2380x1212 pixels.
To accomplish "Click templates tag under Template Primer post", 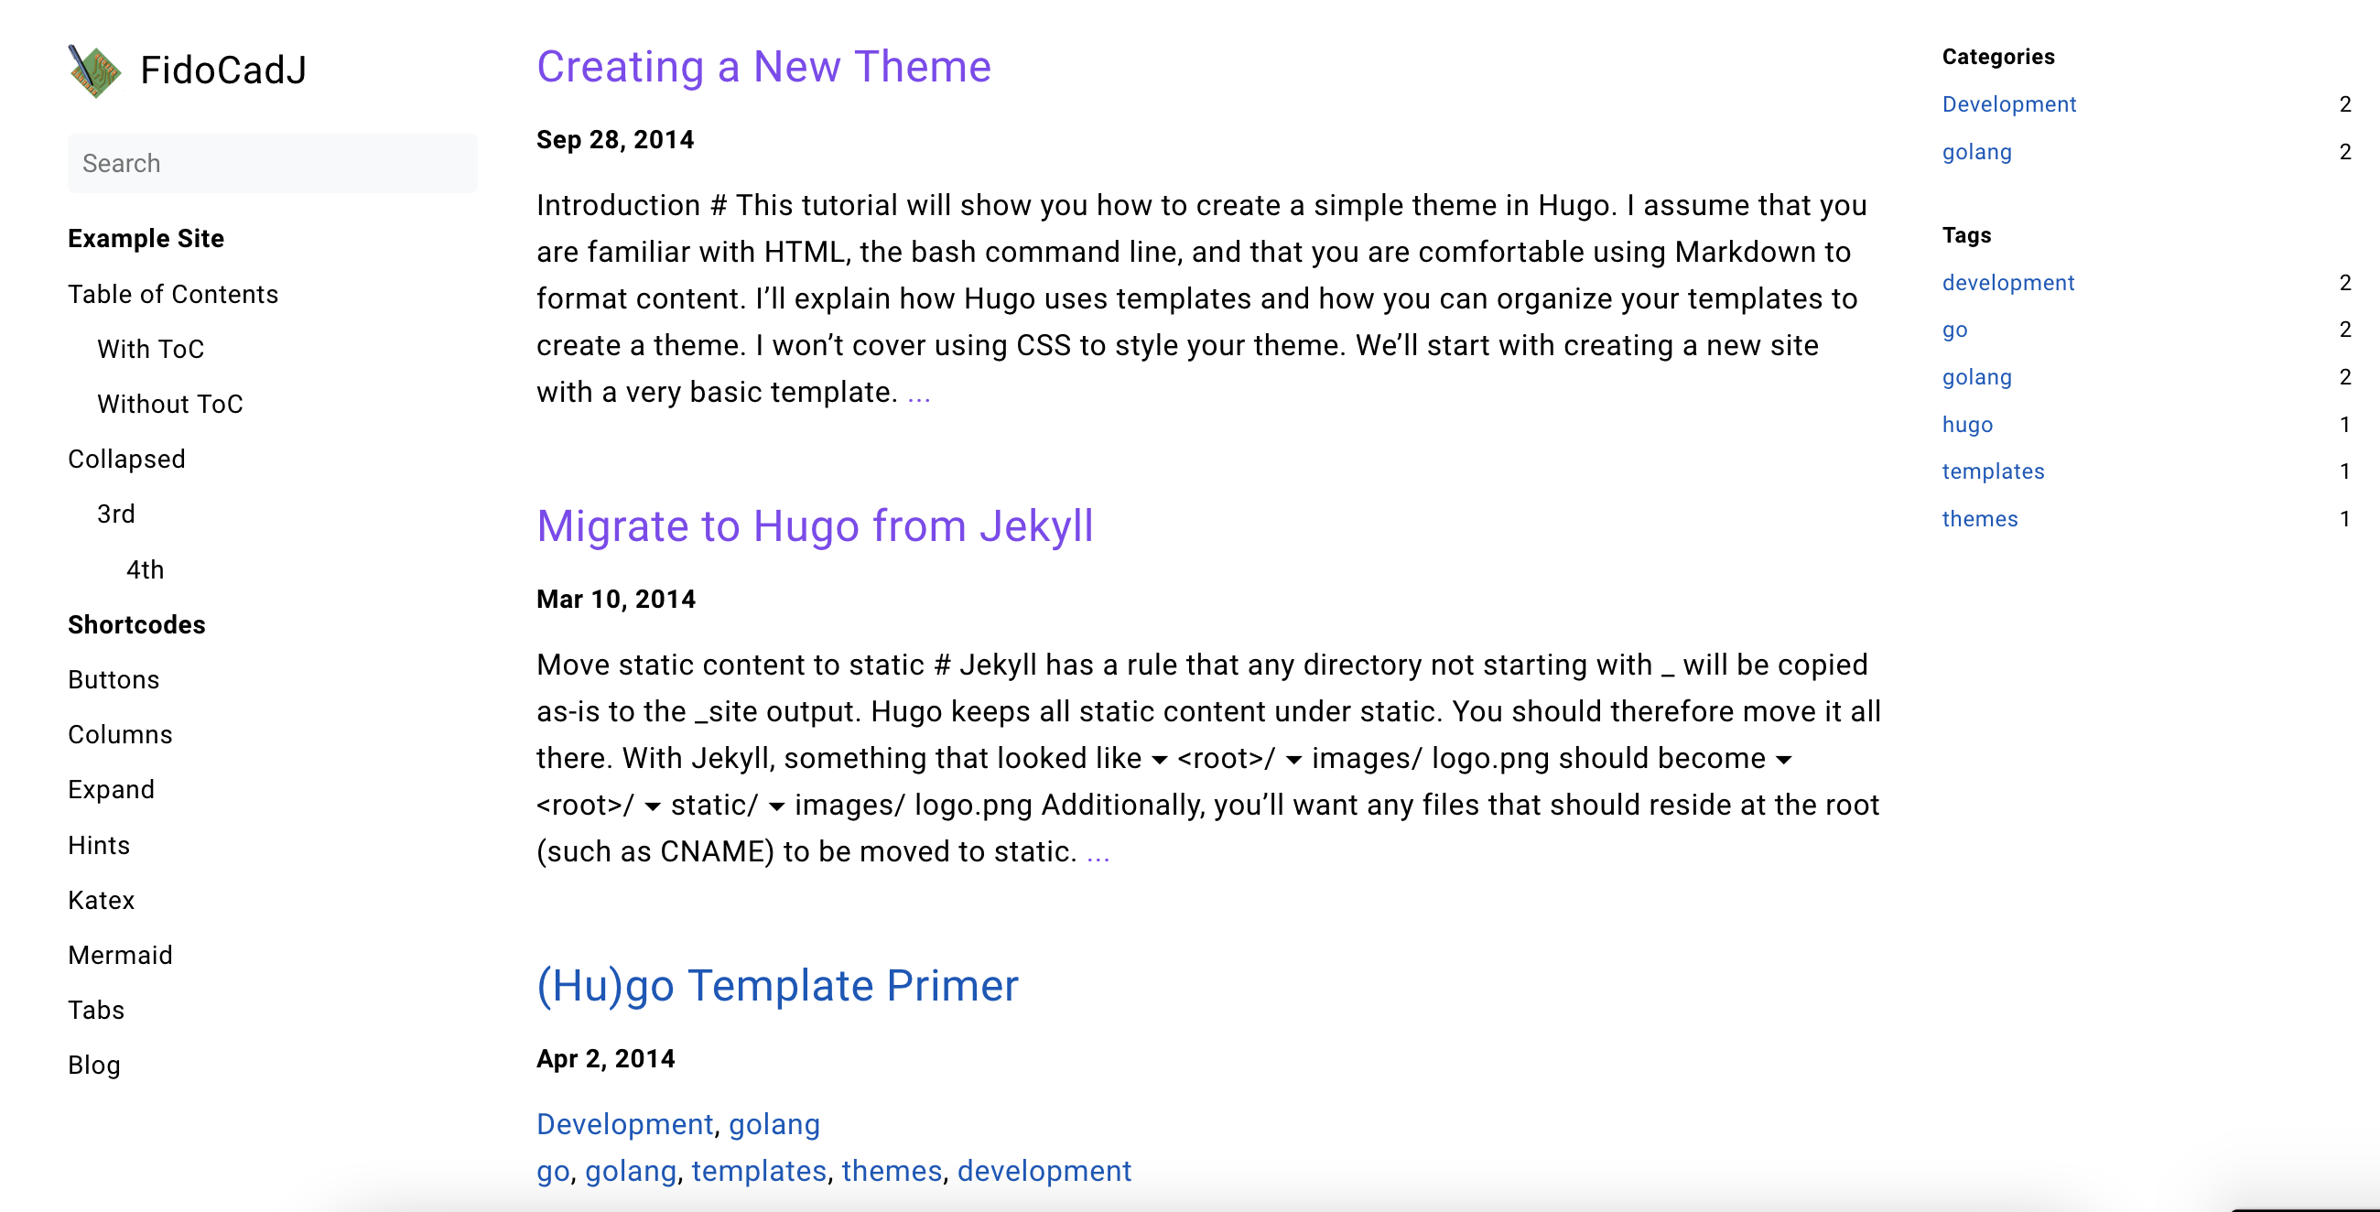I will (x=759, y=1172).
